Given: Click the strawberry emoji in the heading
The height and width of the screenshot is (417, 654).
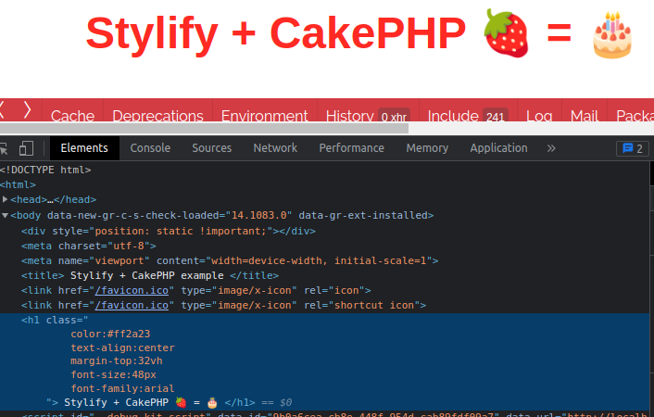Looking at the screenshot, I should 506,33.
